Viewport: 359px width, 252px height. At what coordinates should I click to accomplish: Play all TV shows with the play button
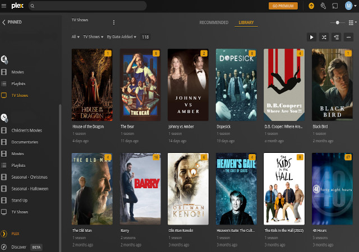[x=312, y=37]
